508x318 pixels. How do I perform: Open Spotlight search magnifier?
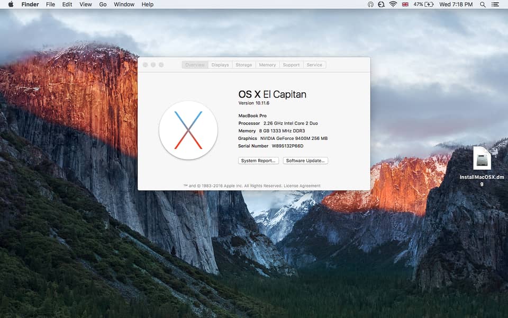pos(483,4)
